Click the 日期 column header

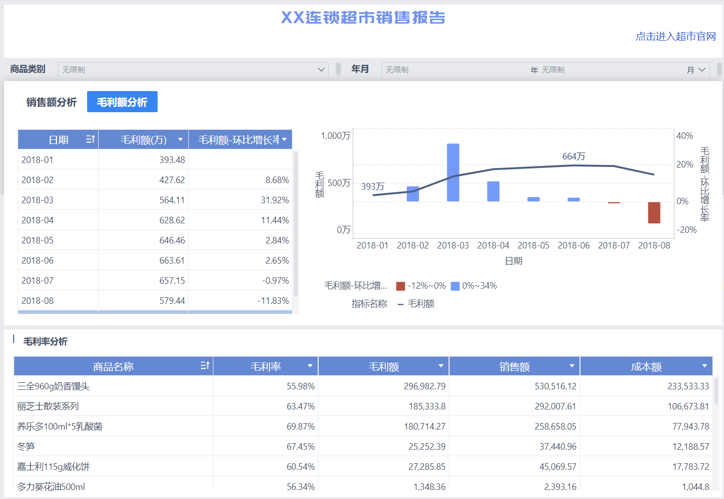pos(58,139)
